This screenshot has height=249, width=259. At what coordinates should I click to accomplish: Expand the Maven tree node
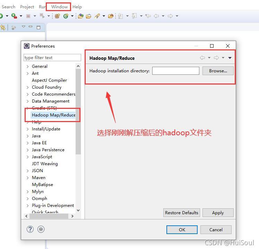(x=28, y=178)
